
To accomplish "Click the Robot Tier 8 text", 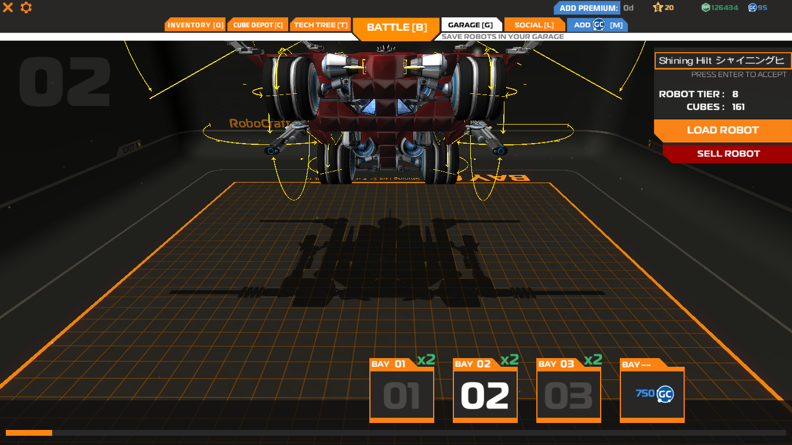I will click(699, 94).
